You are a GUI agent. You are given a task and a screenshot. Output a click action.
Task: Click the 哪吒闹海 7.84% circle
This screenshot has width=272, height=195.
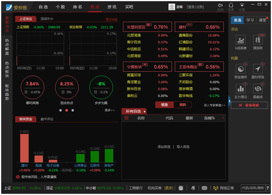[x=33, y=87]
